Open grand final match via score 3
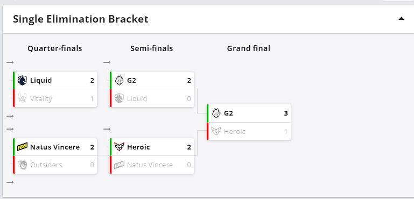414x199 pixels. (x=286, y=113)
